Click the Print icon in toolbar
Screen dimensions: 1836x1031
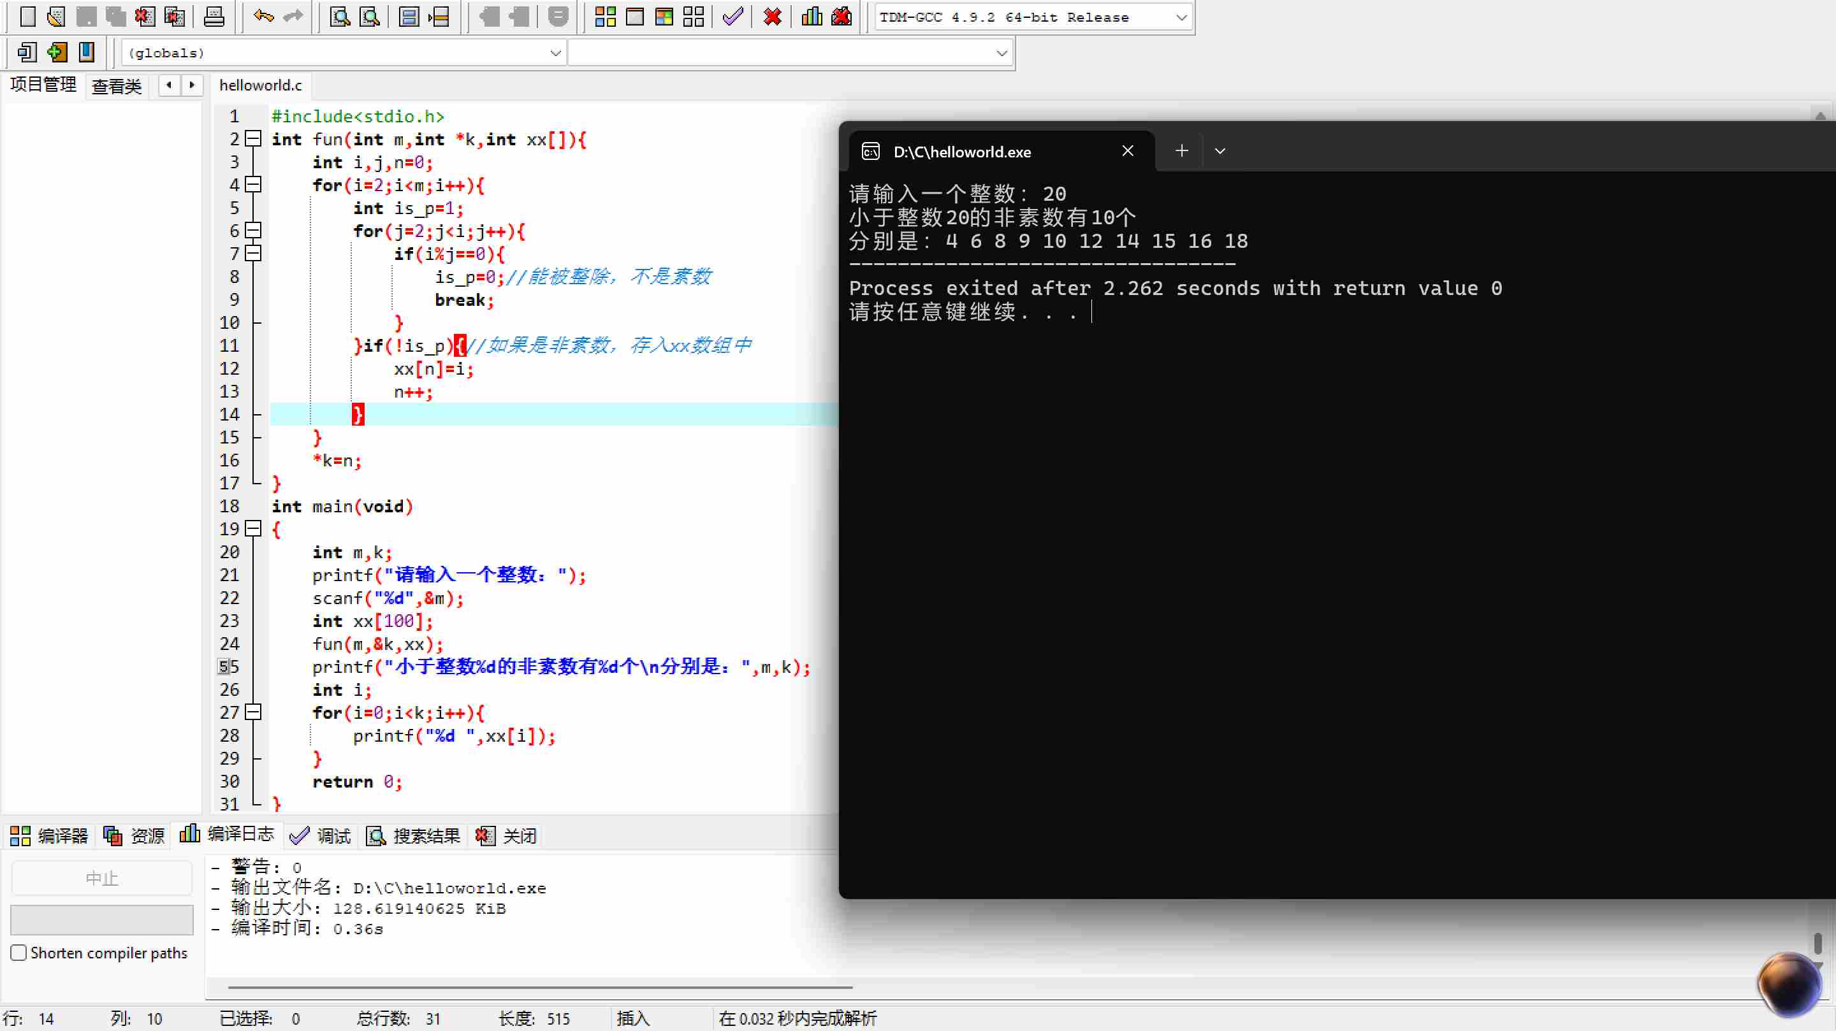click(214, 17)
